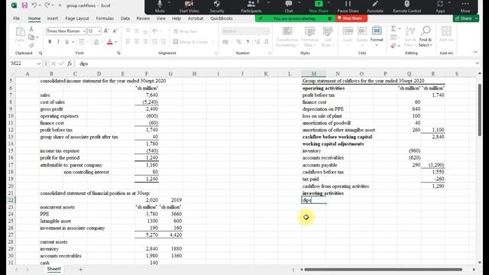Click the Save icon in title bar
This screenshot has width=489, height=275.
click(24, 5)
